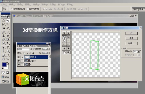The image size is (145, 94).
Task: Choose the Sphere tool in 3D Transform
Action: point(68,37)
